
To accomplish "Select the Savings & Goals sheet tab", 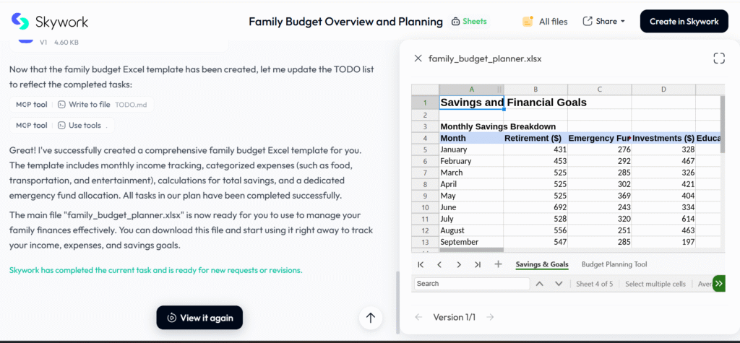I will click(x=542, y=264).
